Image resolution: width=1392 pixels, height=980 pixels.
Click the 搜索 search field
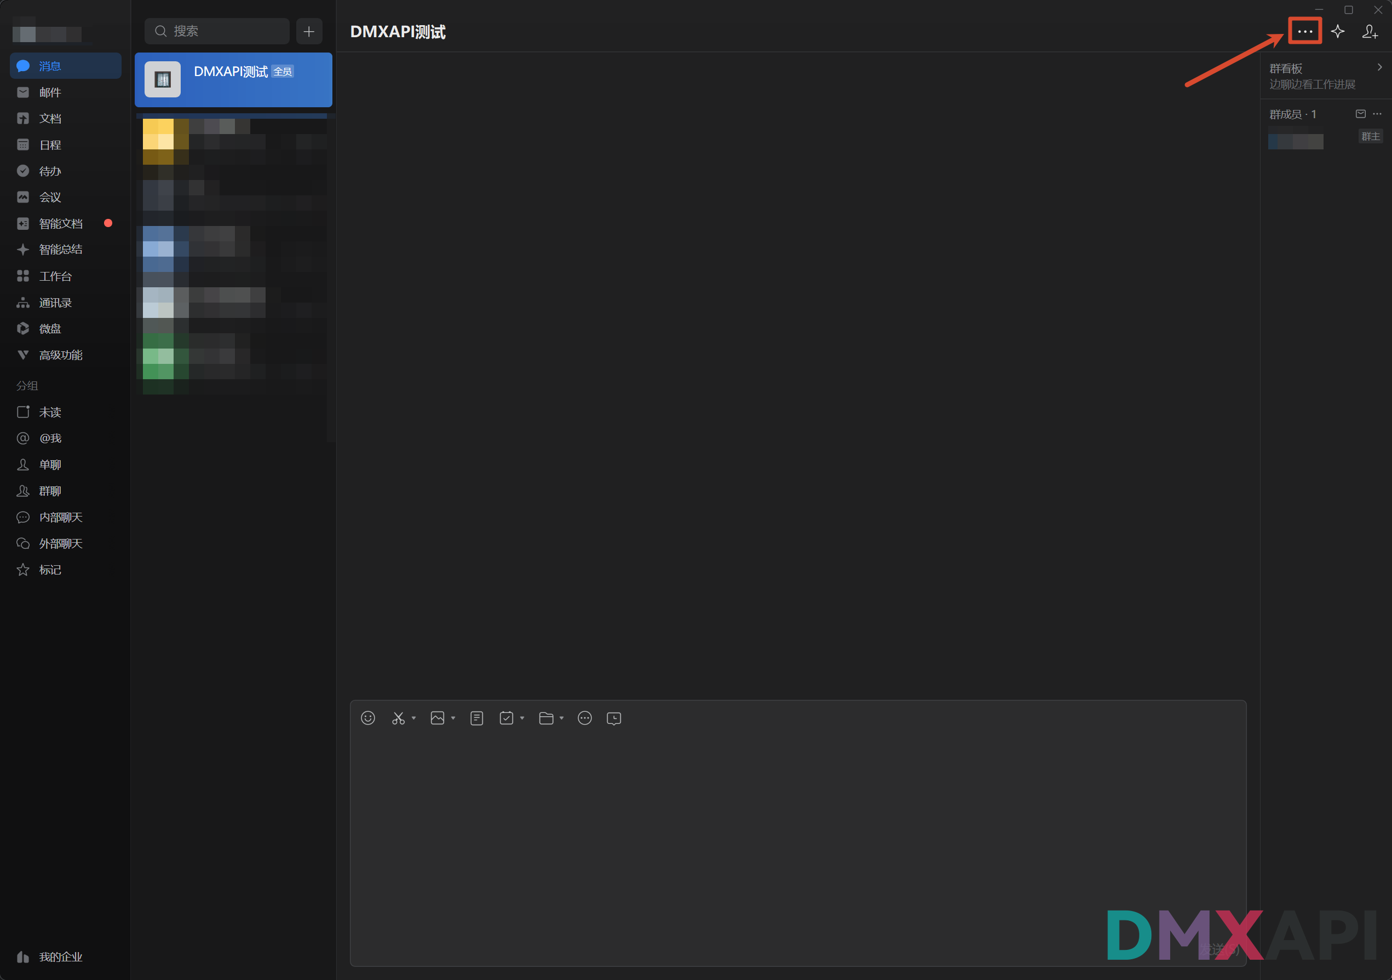217,32
